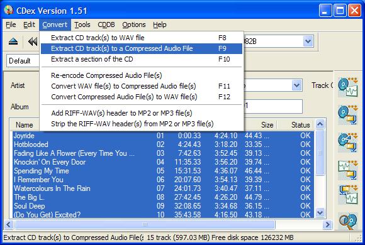Maximize the CDex window
Image resolution: width=365 pixels, height=245 pixels.
click(x=340, y=11)
